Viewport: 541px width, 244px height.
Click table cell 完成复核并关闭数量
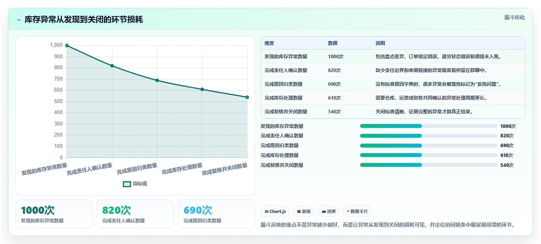coord(286,112)
